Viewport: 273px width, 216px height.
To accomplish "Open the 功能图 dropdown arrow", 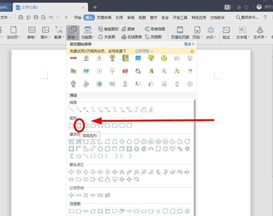I will click(x=94, y=38).
